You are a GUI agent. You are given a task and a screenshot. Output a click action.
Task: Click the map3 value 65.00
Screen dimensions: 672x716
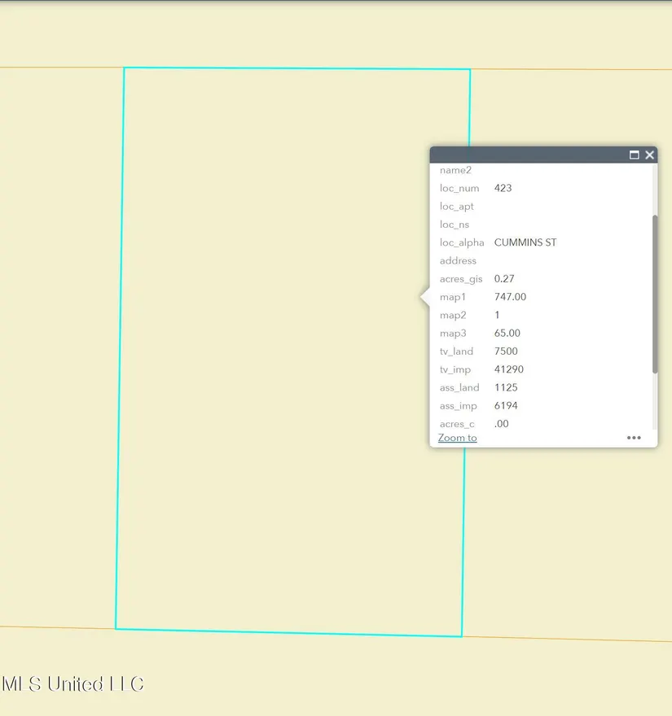click(507, 333)
